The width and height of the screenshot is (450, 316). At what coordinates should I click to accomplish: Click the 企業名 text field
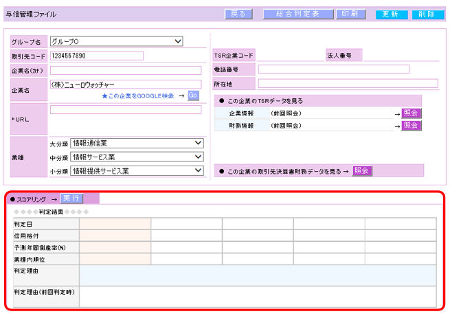[125, 84]
